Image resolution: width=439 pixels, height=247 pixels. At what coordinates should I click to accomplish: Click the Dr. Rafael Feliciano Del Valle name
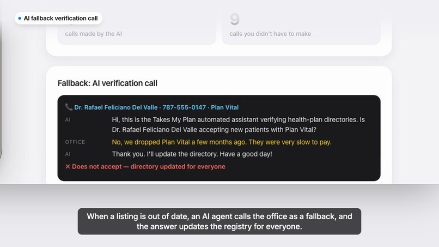[x=115, y=107]
